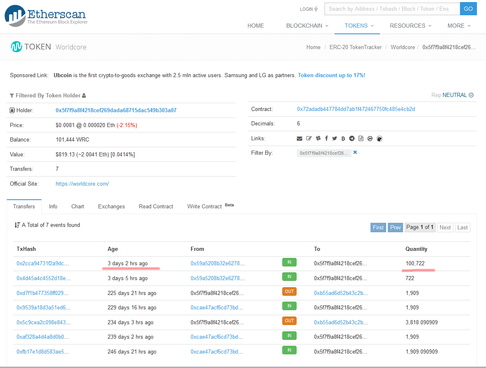
Task: Click the Next page button
Action: click(445, 228)
